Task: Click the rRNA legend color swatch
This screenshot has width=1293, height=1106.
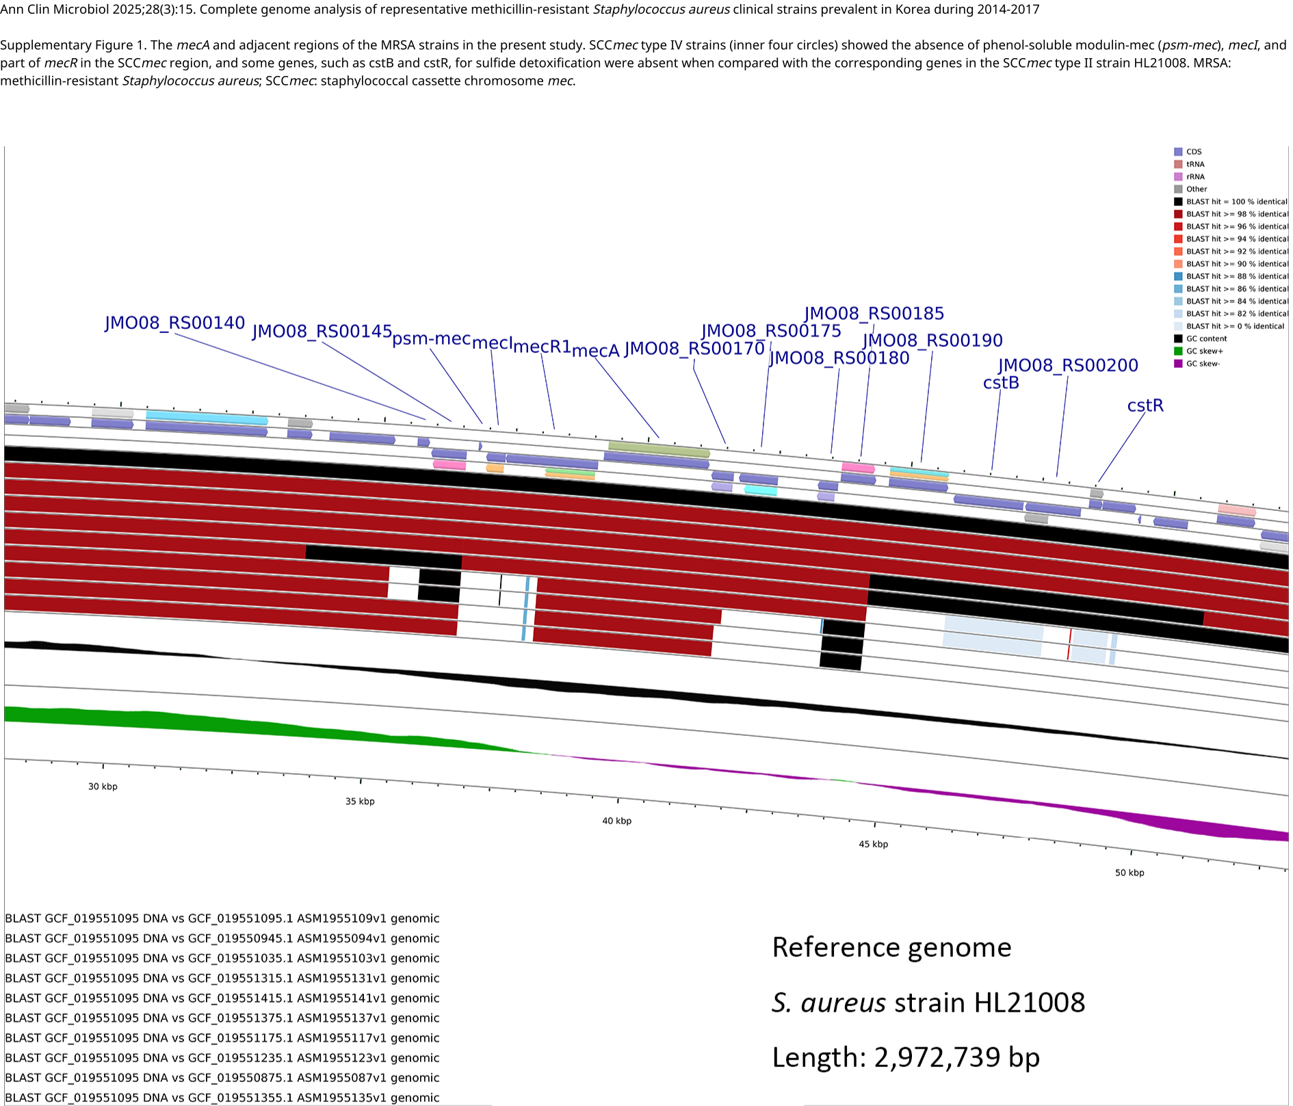Action: (1178, 176)
